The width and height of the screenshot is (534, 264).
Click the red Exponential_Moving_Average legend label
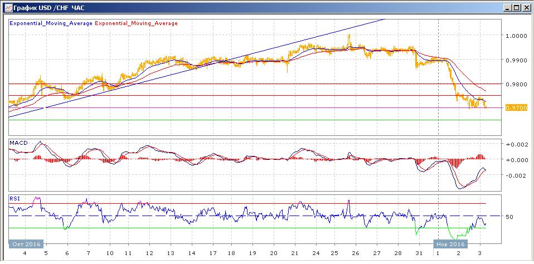(136, 23)
